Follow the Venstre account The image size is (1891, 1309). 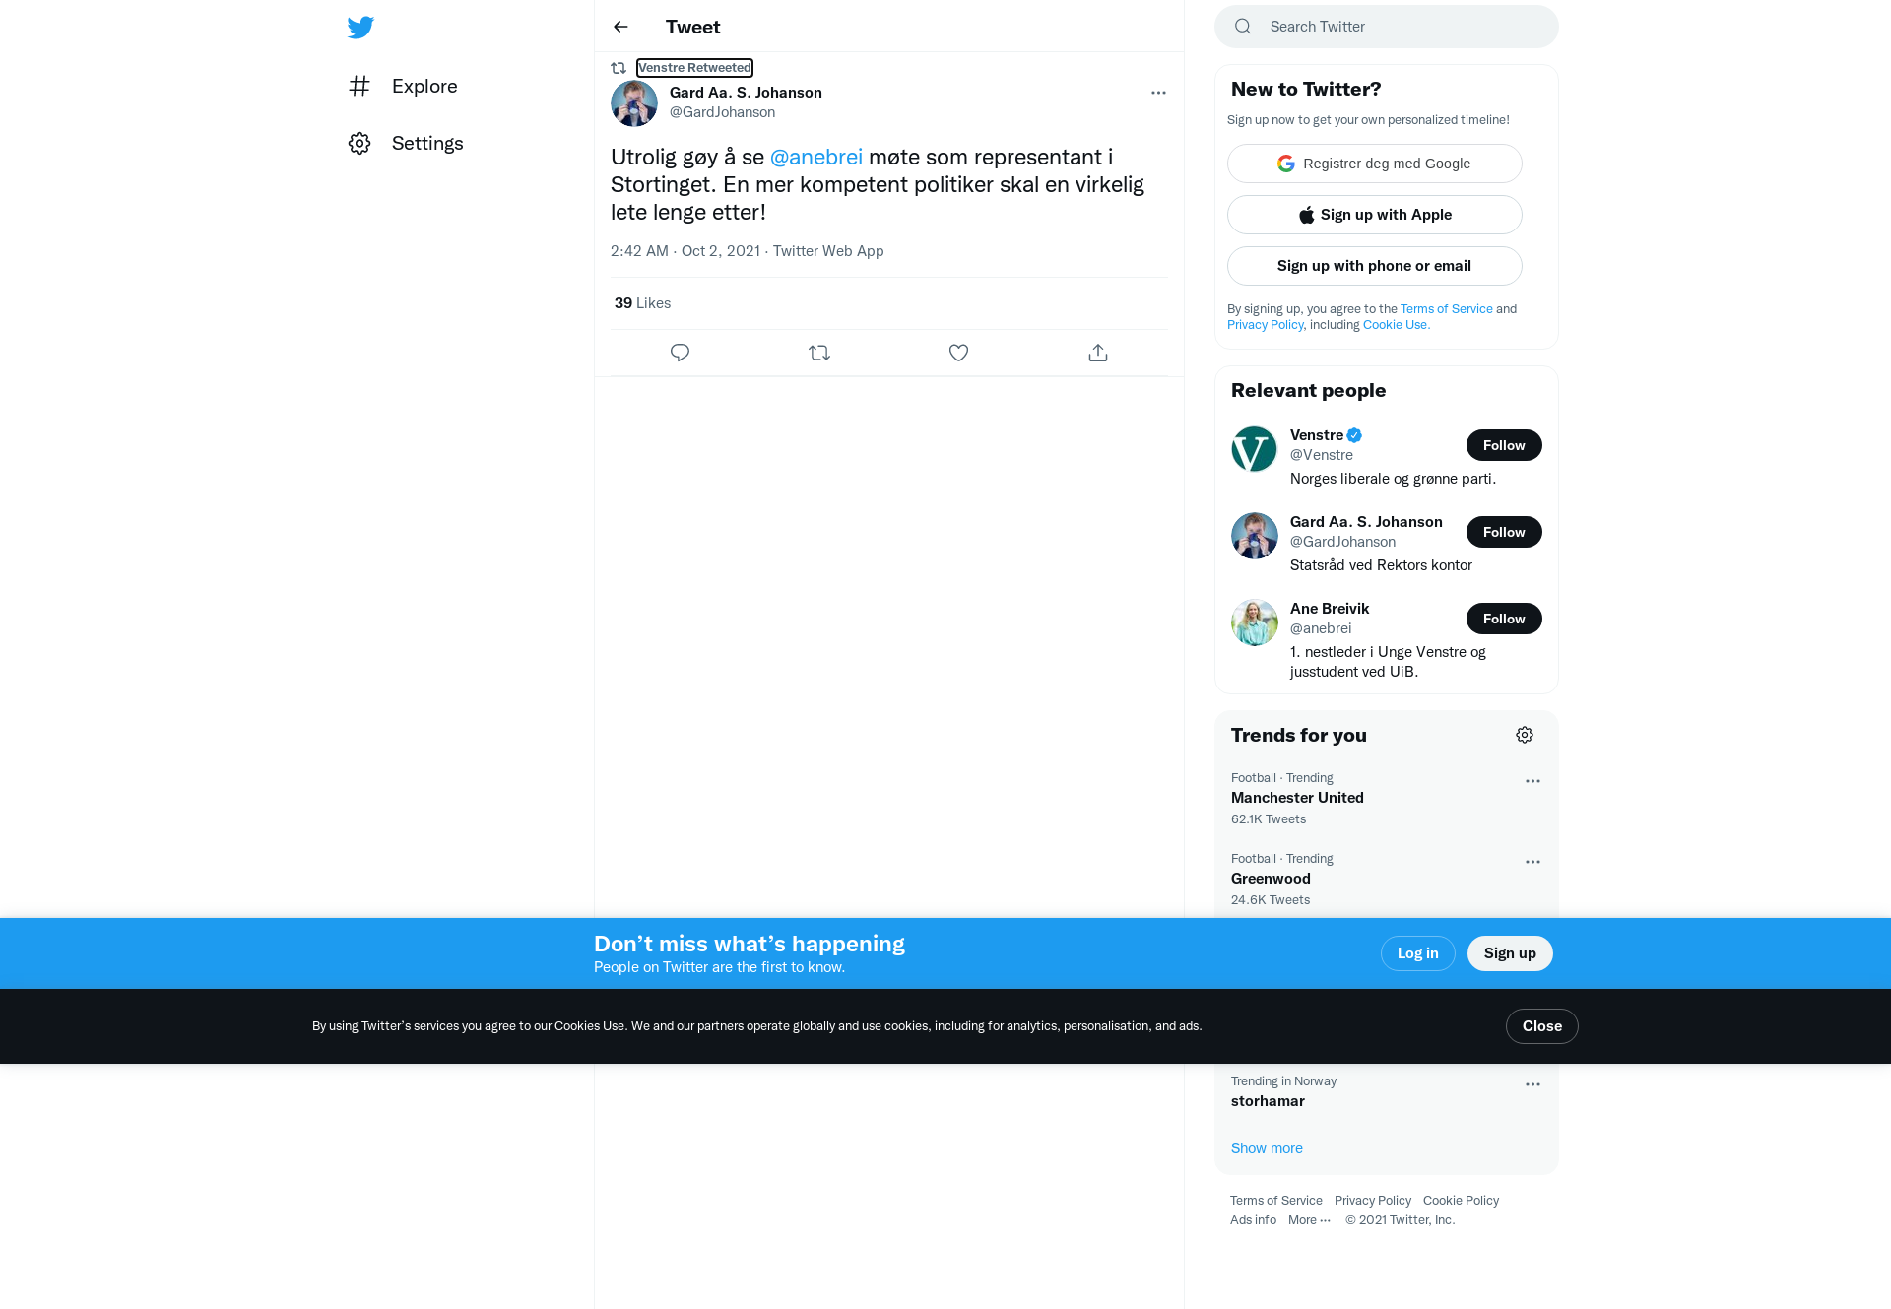point(1504,445)
